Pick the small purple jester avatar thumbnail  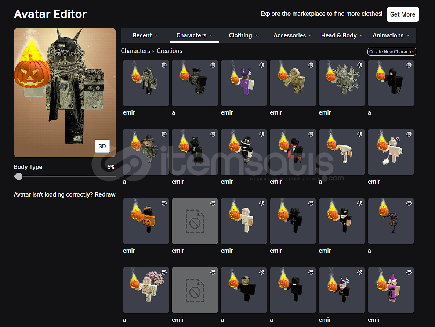click(x=391, y=221)
